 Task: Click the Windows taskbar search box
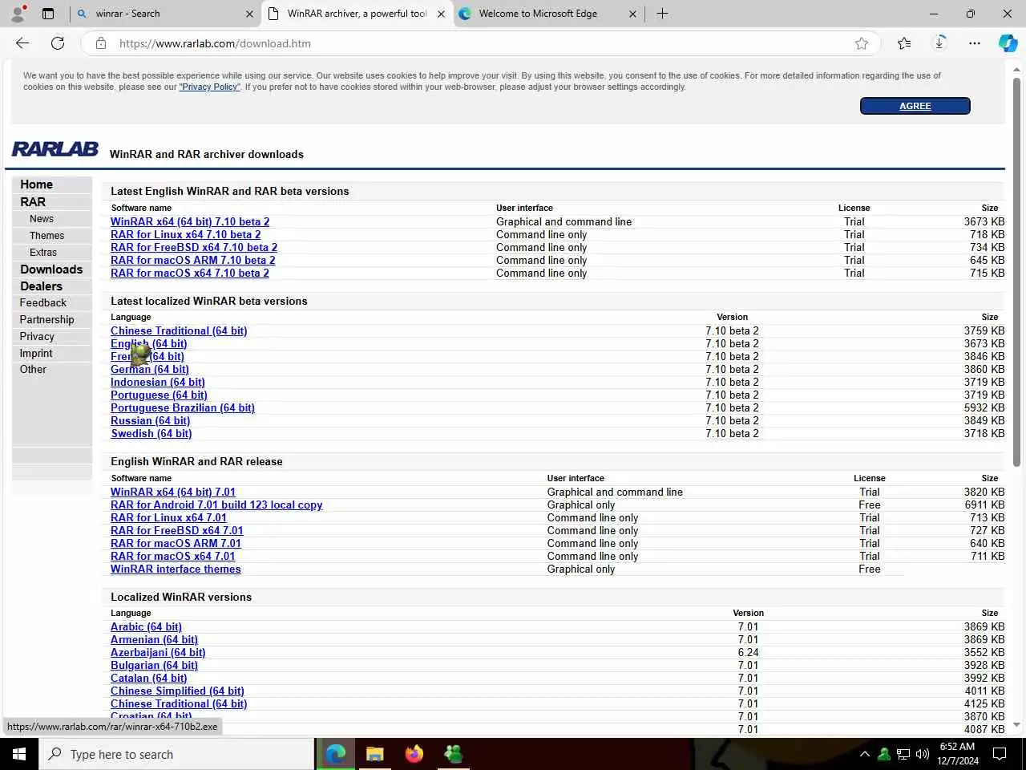[x=176, y=754]
